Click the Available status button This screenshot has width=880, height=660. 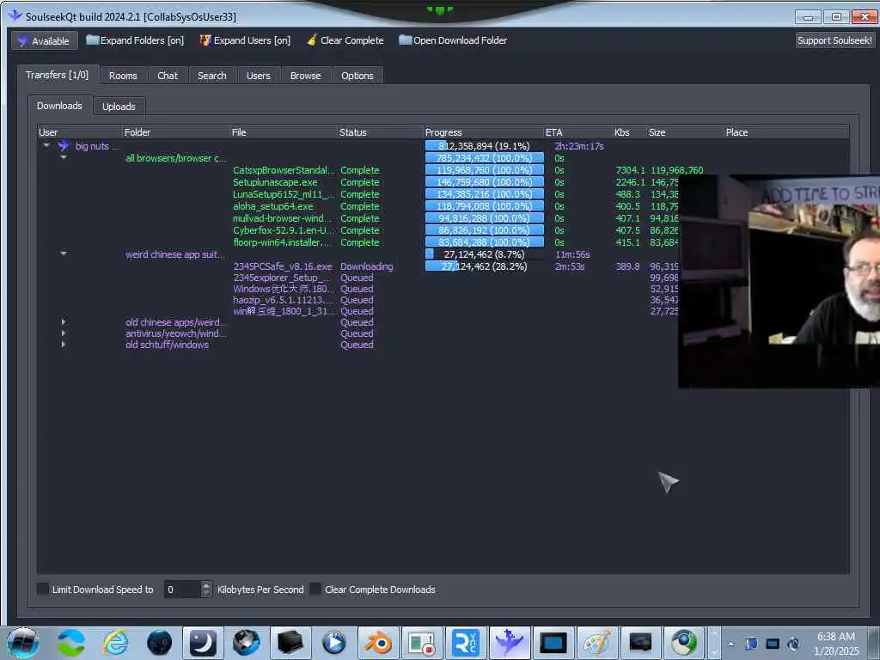click(45, 41)
